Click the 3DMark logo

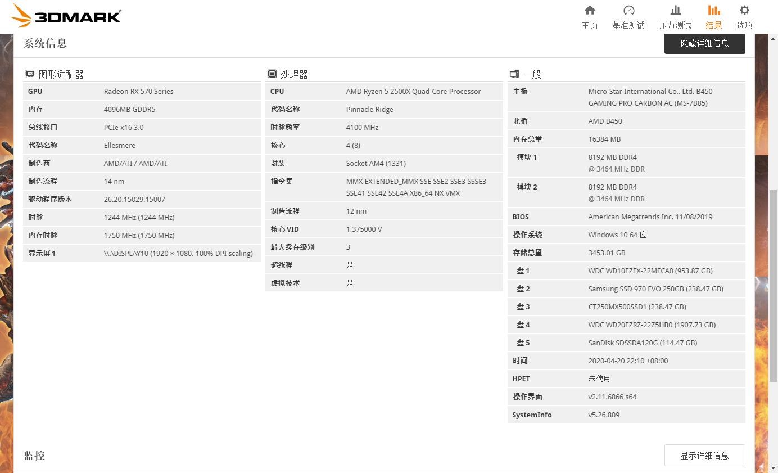coord(66,15)
